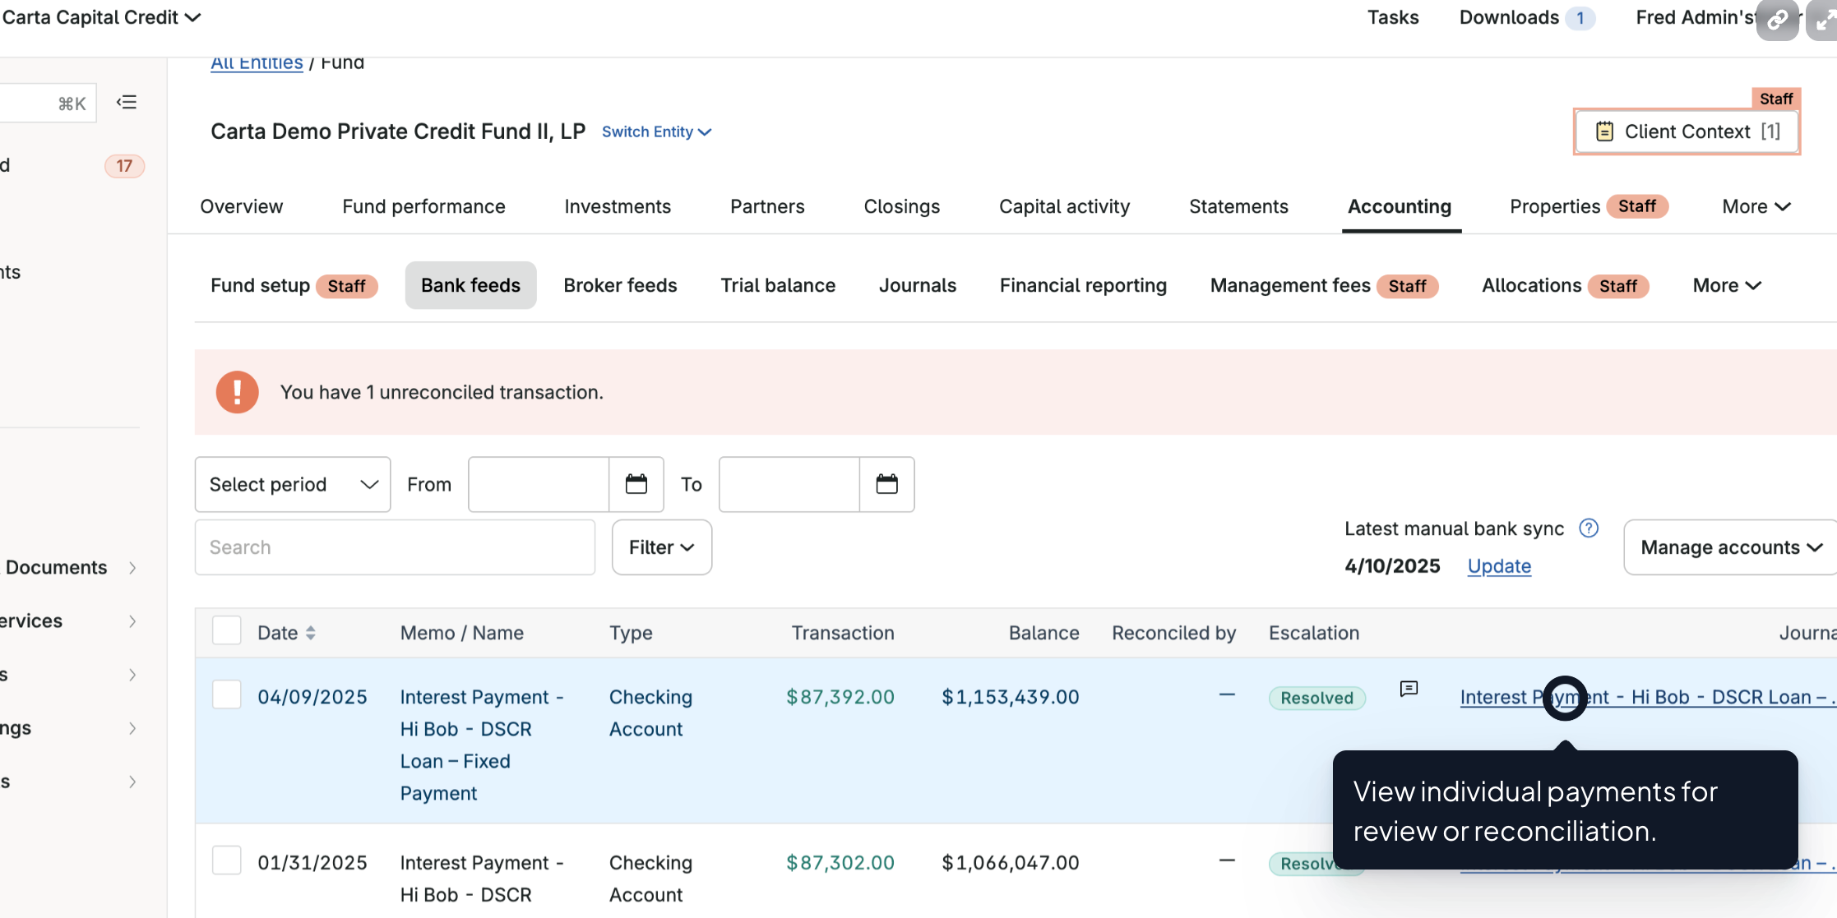The width and height of the screenshot is (1837, 918).
Task: Click inside the Search field
Action: click(395, 547)
